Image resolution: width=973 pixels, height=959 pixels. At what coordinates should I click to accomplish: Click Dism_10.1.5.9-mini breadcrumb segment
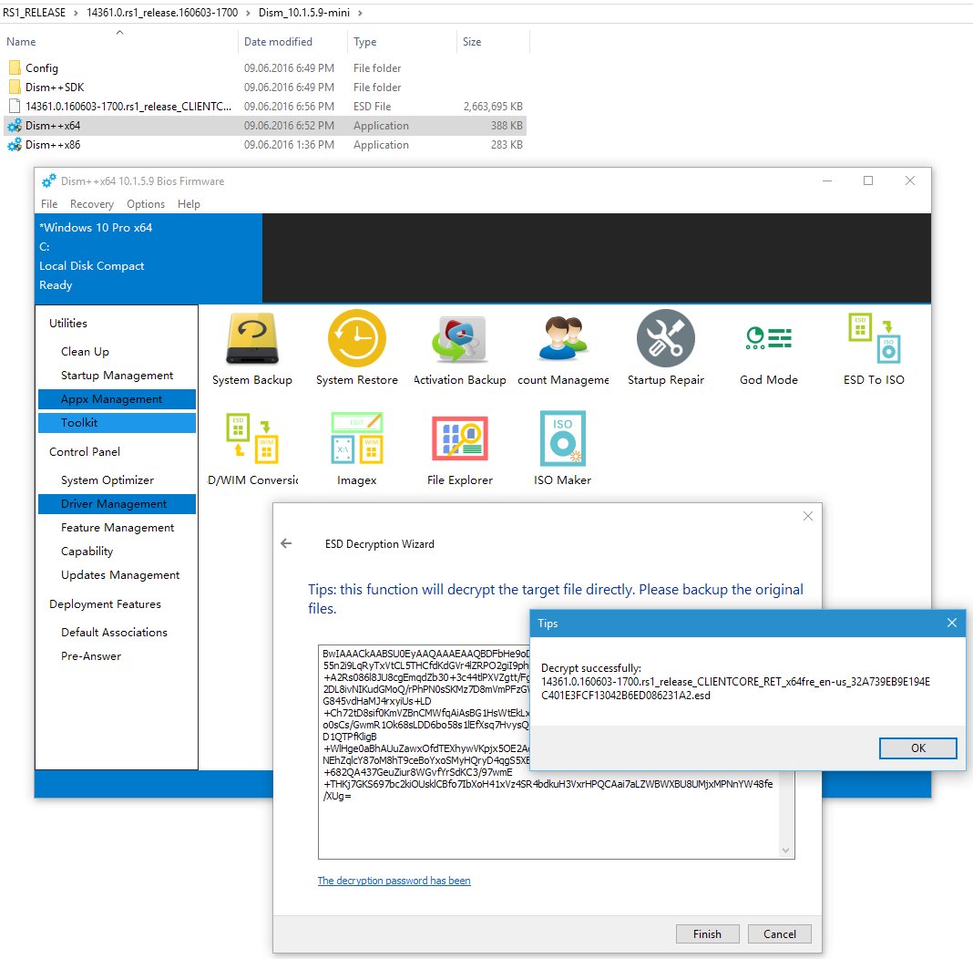(304, 13)
